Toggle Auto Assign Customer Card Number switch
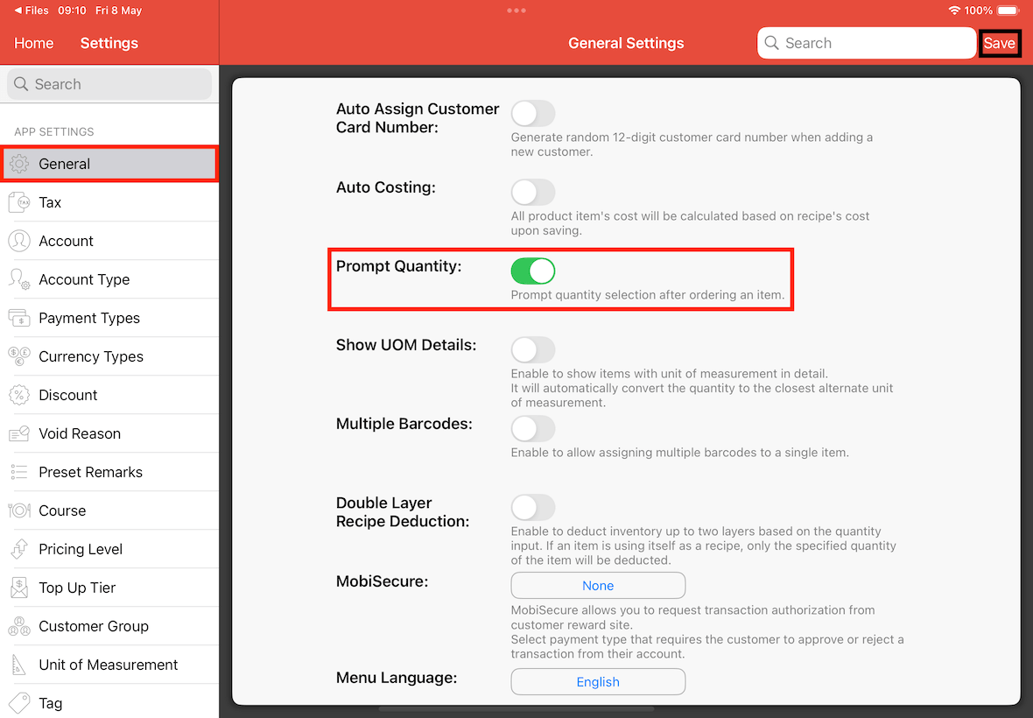The height and width of the screenshot is (718, 1033). coord(533,113)
